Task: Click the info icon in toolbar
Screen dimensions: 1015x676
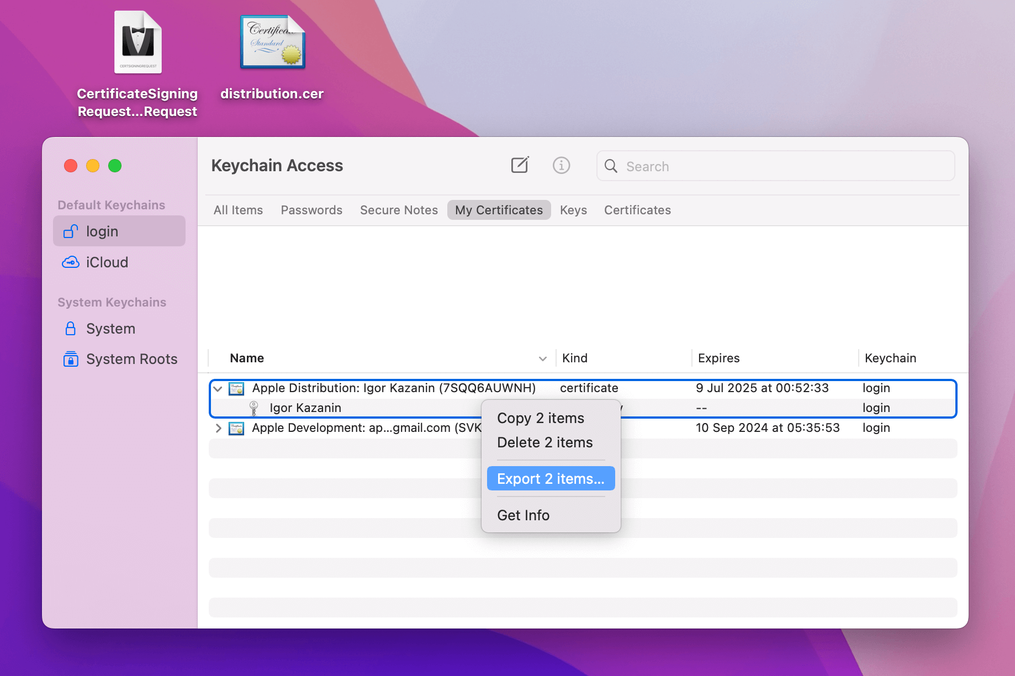Action: [x=561, y=165]
